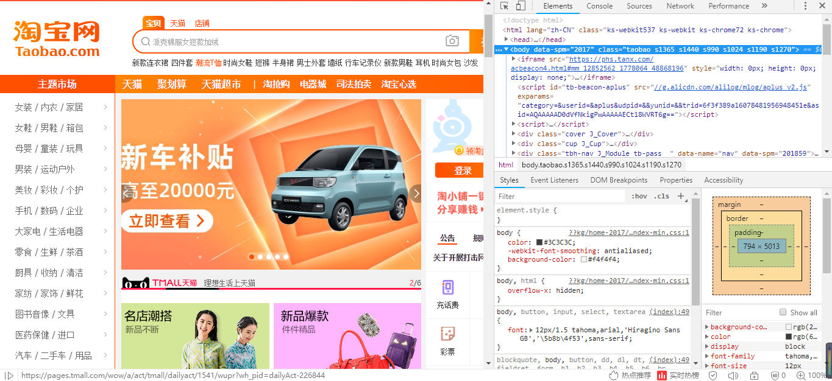The image size is (832, 381).
Task: Open the index-min.css:1 source link for the body rule
Action: (x=628, y=232)
